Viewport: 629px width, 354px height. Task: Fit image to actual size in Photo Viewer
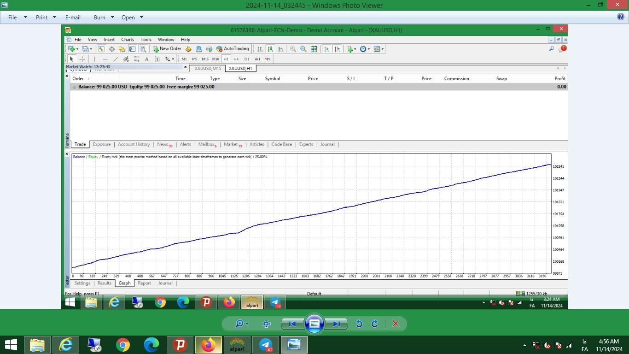[x=266, y=324]
